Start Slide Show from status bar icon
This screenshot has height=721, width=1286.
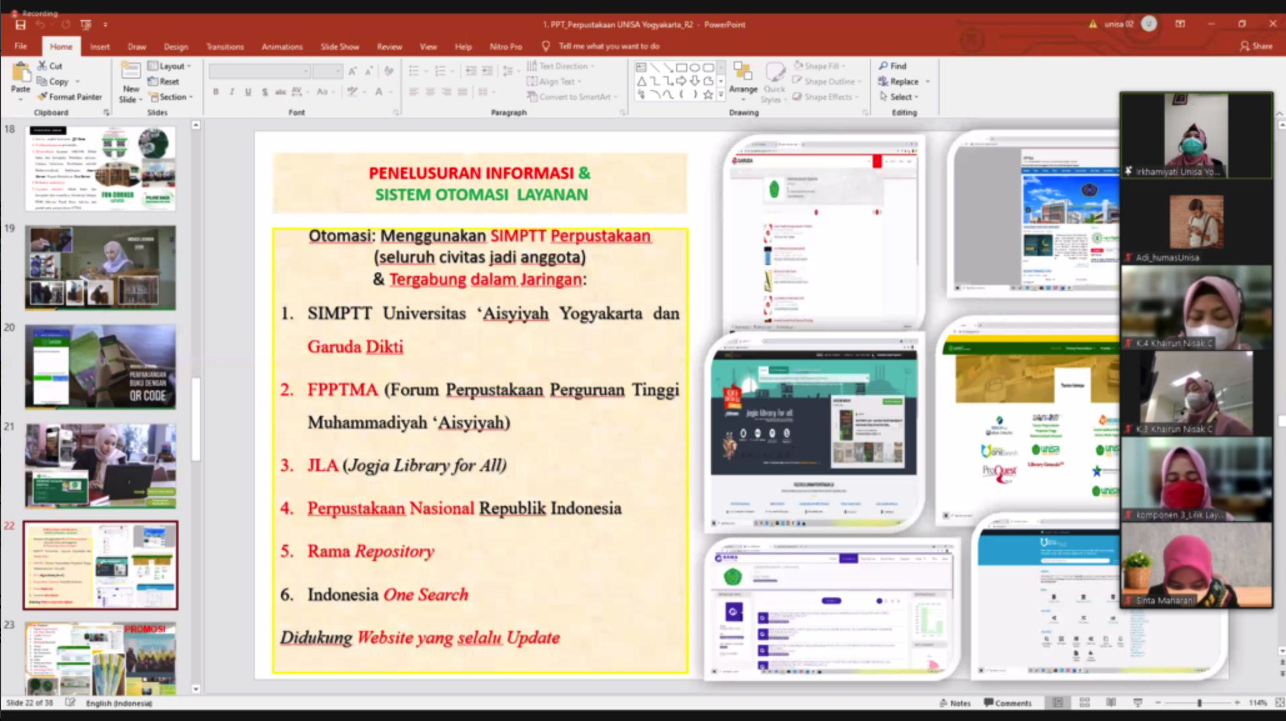pos(1137,703)
